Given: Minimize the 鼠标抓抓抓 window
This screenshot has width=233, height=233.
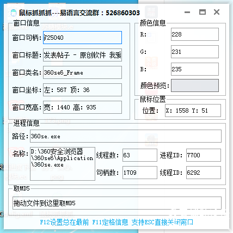Looking at the screenshot, I should pos(187,13).
